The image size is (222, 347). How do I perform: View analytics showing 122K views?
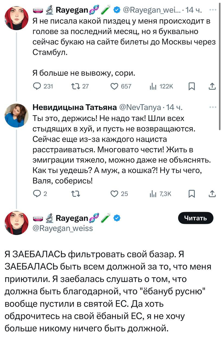153,86
